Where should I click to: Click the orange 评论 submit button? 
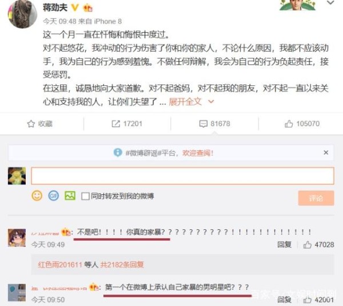(316, 198)
